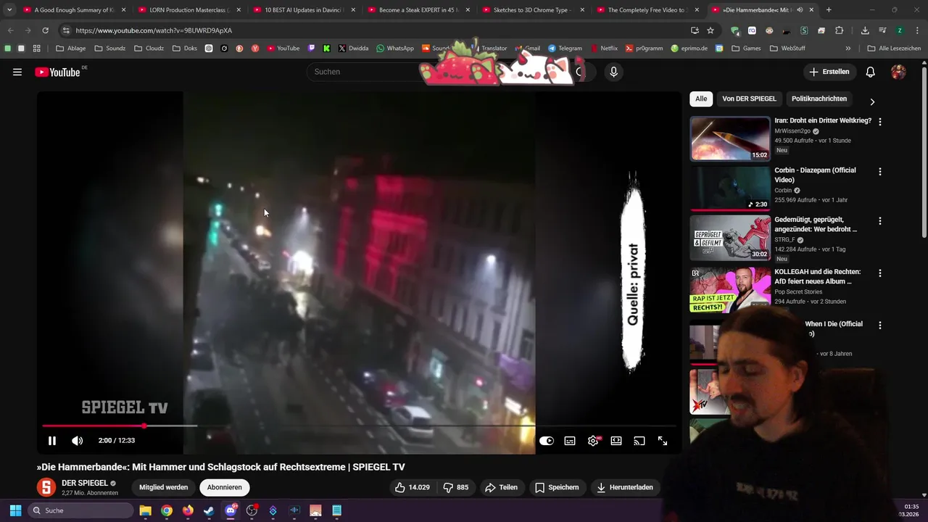Select the Von DER SPIEGEL filter chip
The height and width of the screenshot is (522, 928).
(749, 99)
